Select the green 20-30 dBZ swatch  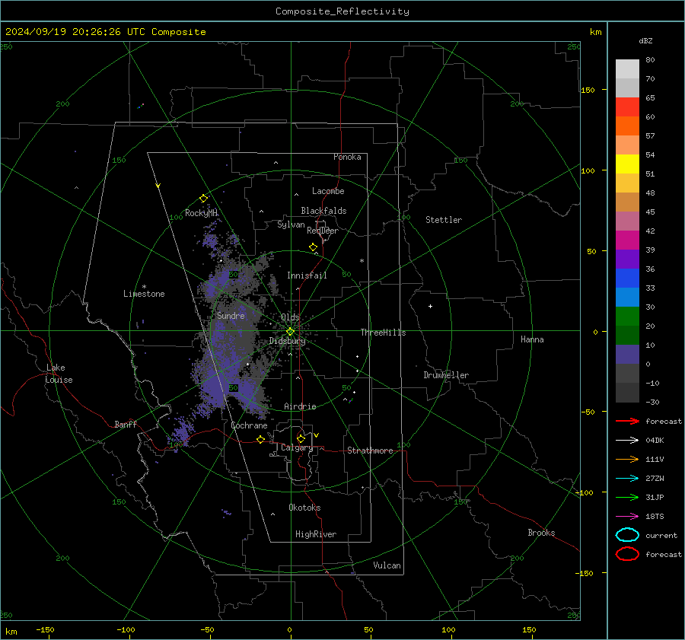coord(627,317)
